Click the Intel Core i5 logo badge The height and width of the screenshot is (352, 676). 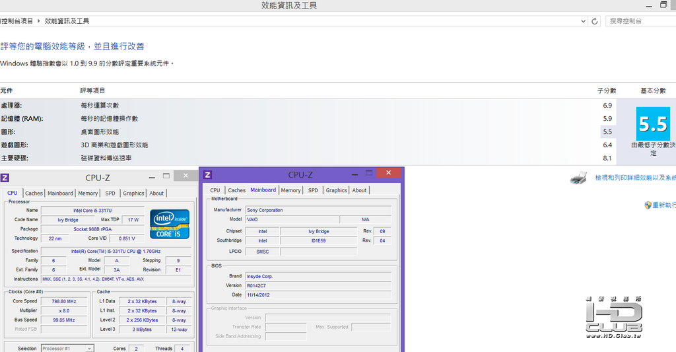pyautogui.click(x=170, y=225)
